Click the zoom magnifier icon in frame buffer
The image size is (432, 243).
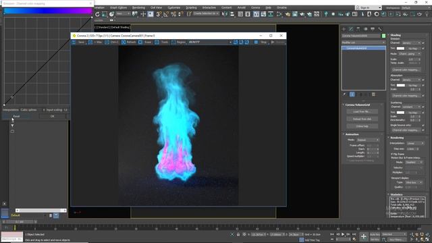point(236,42)
